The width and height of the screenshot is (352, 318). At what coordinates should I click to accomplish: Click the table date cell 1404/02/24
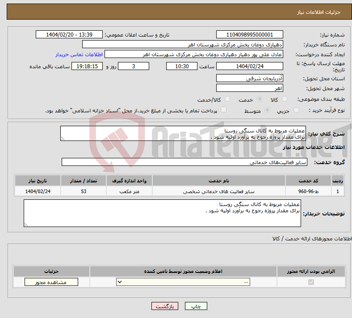[x=38, y=191]
